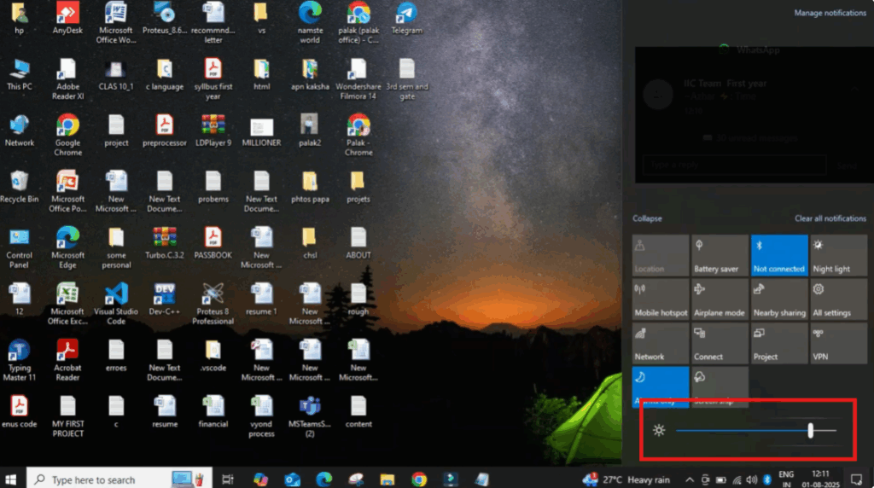
Task: Click Clear all notifications link
Action: [x=830, y=218]
